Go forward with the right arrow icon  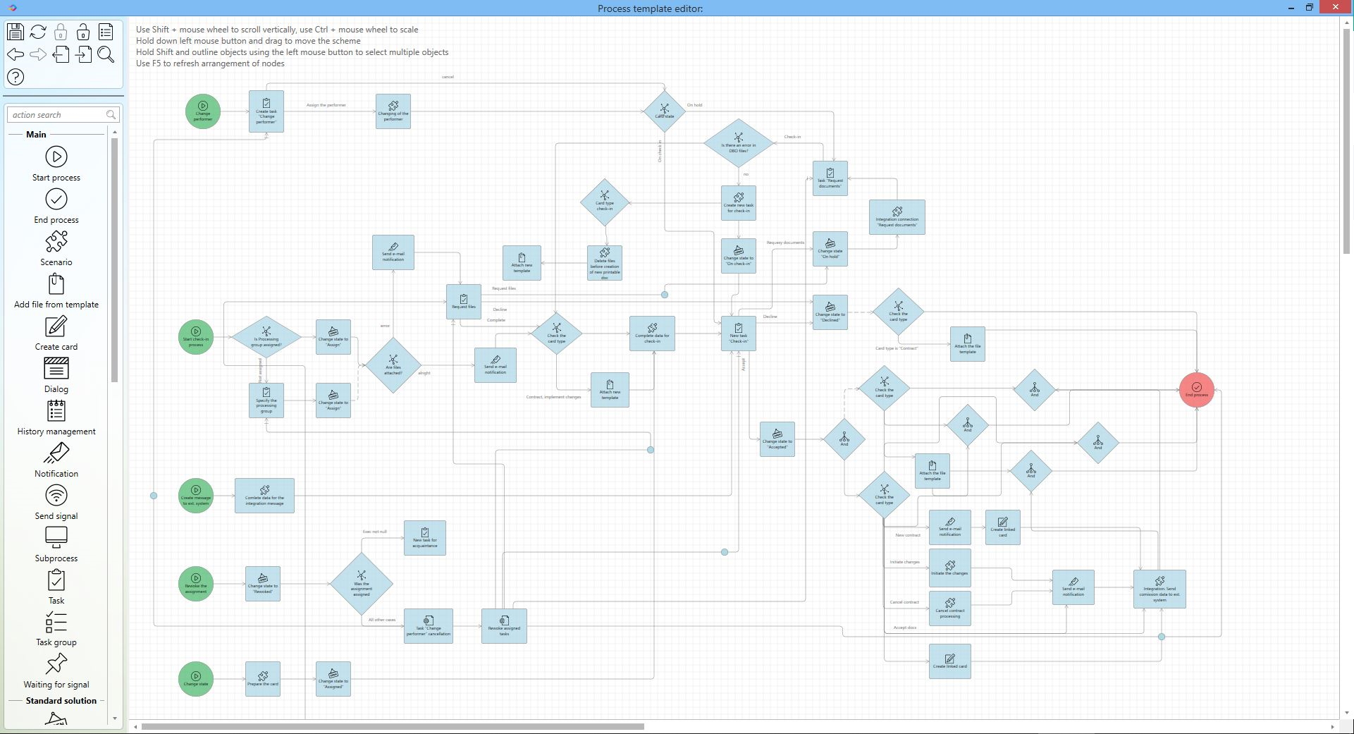pos(38,54)
